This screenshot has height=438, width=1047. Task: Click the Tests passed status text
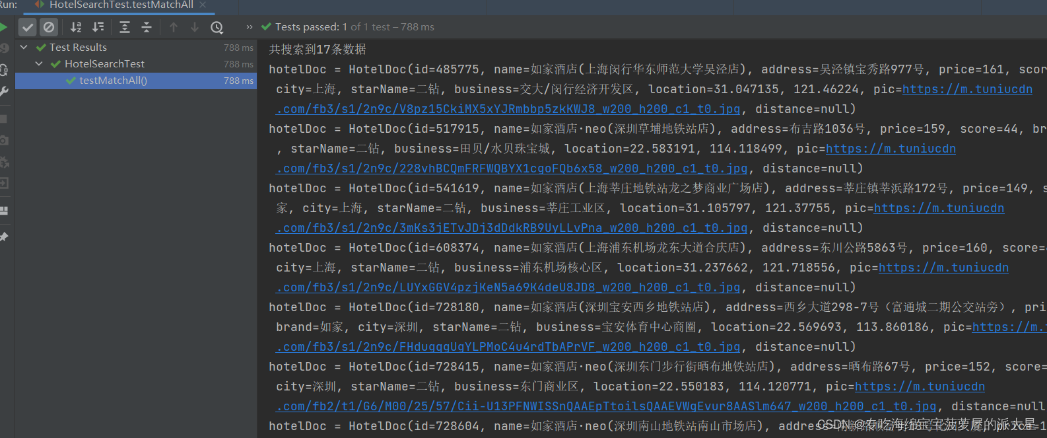tap(355, 27)
